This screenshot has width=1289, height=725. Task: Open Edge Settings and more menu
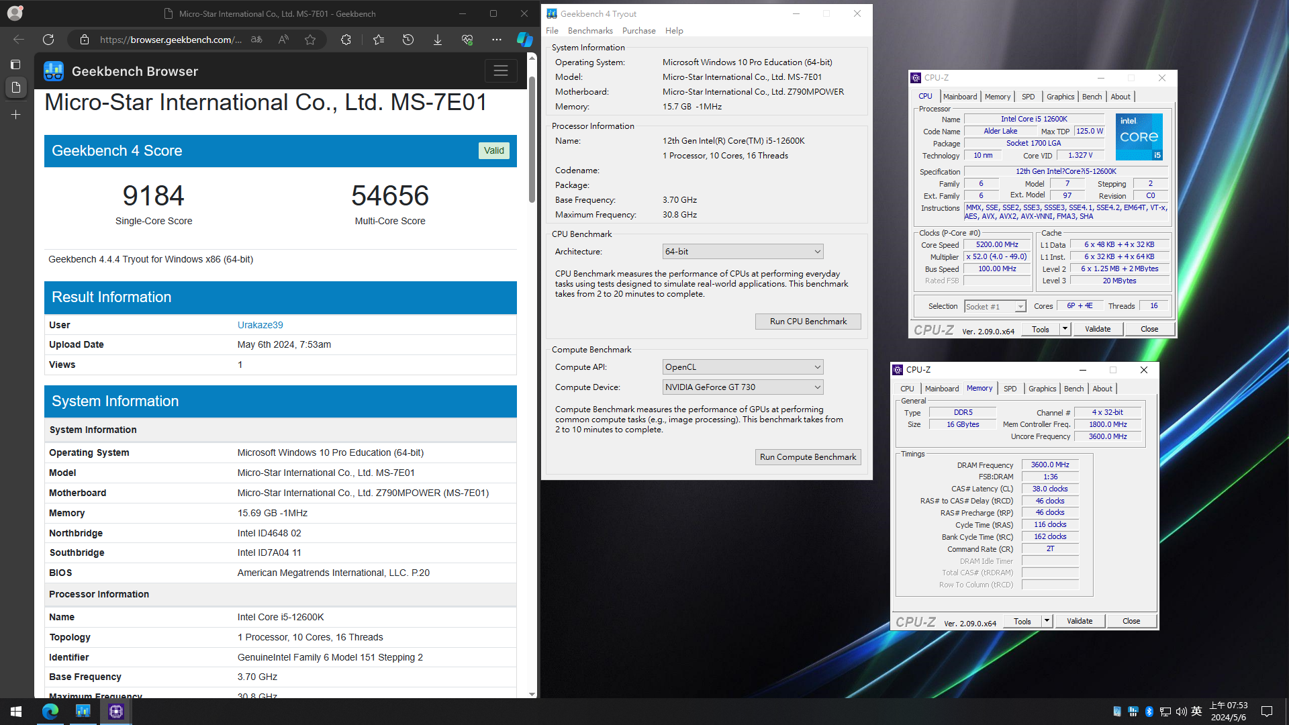pyautogui.click(x=497, y=40)
